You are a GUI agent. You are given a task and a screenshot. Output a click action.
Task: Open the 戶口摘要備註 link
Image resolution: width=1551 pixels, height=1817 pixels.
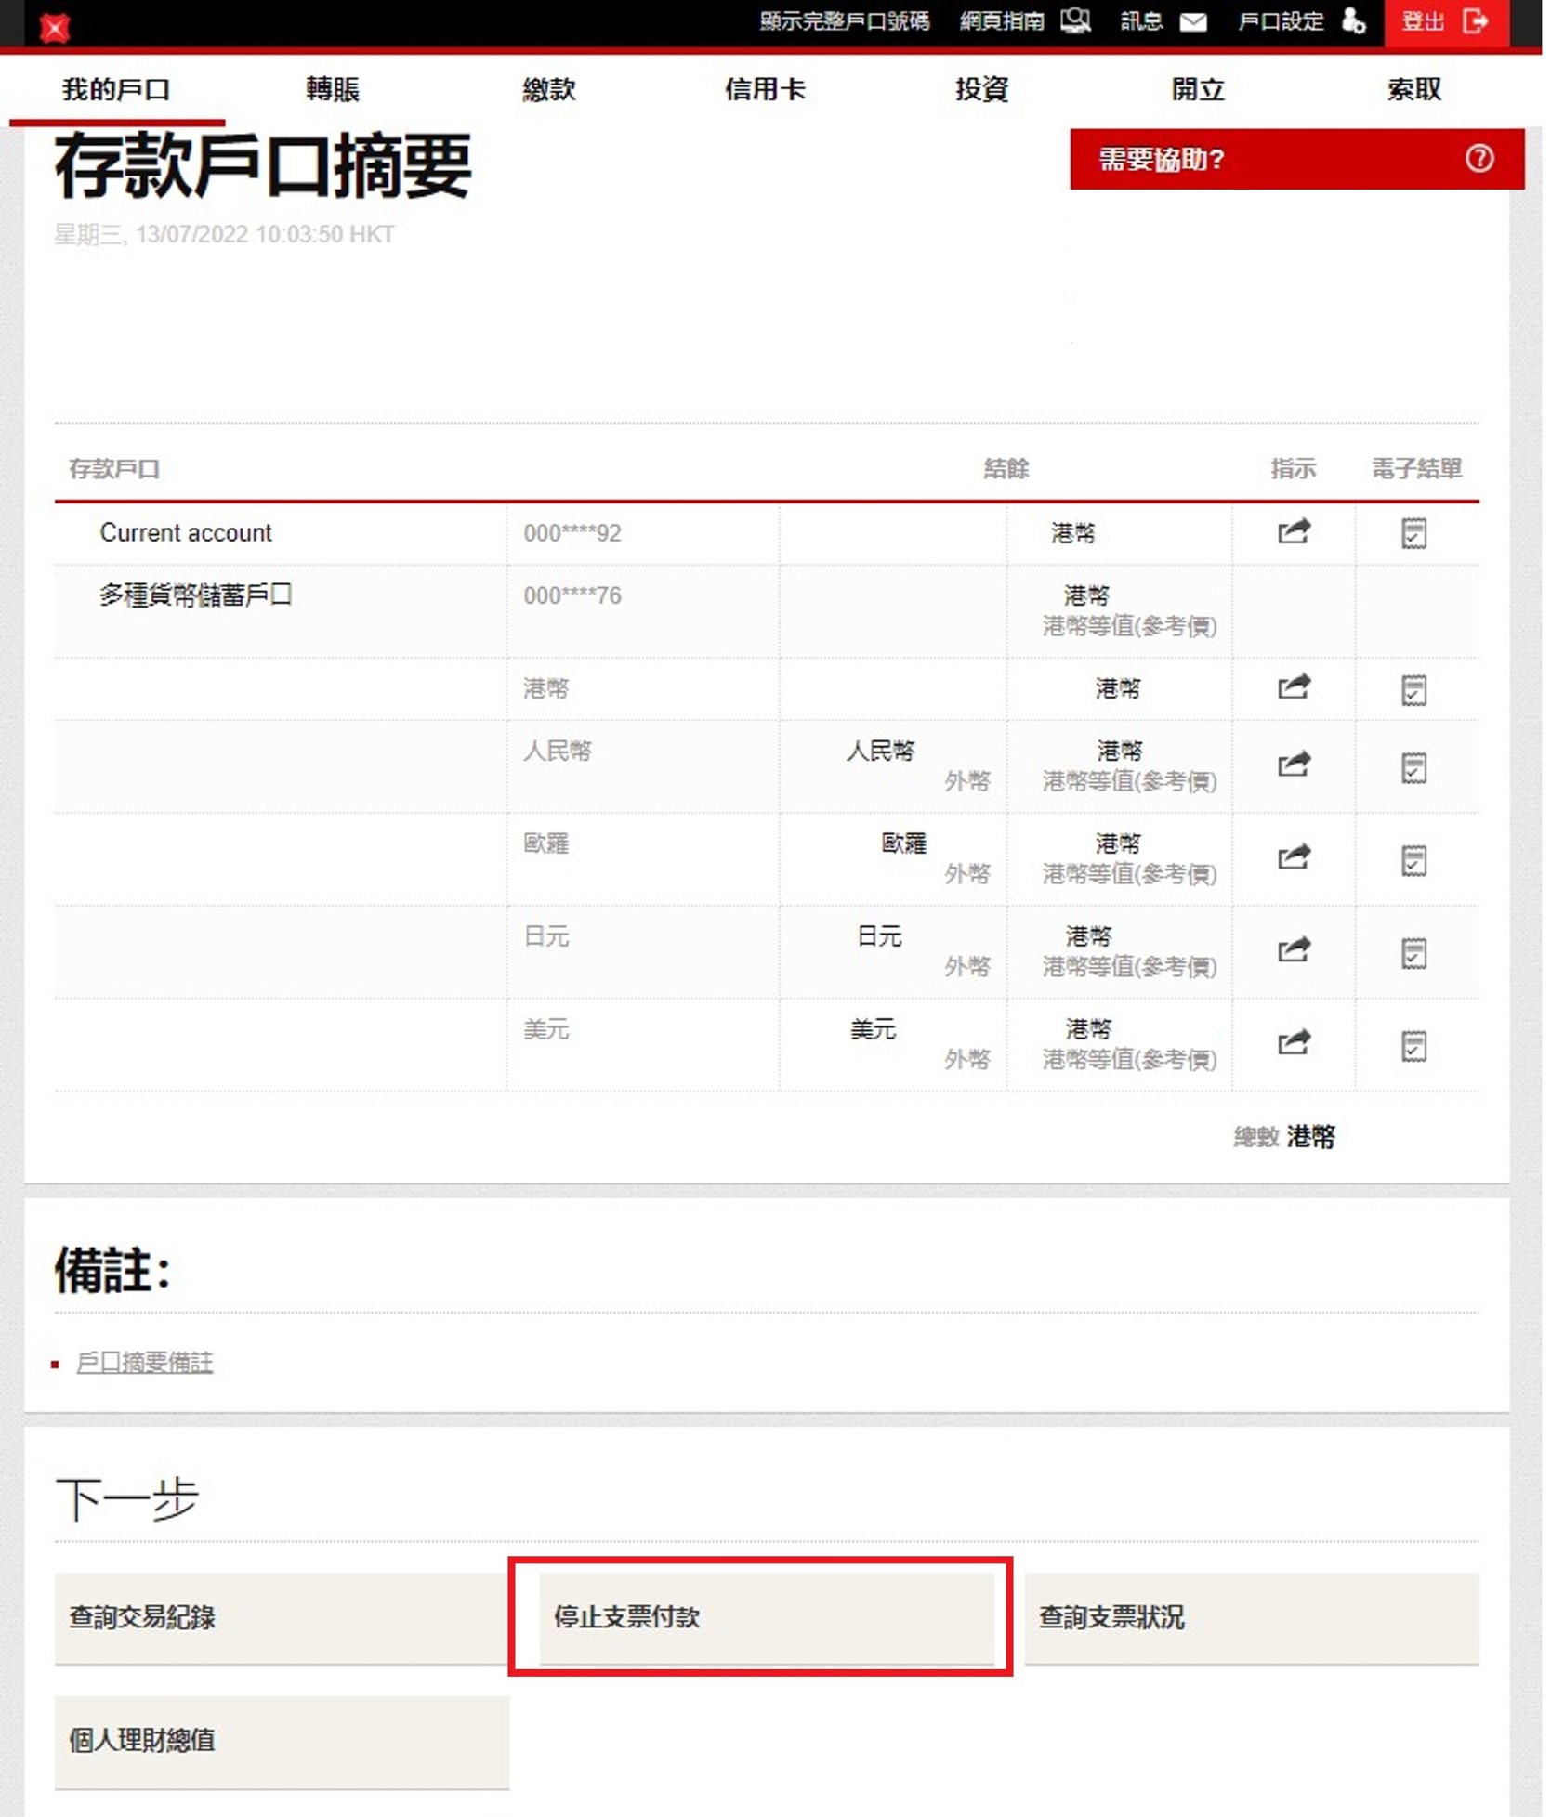point(144,1362)
